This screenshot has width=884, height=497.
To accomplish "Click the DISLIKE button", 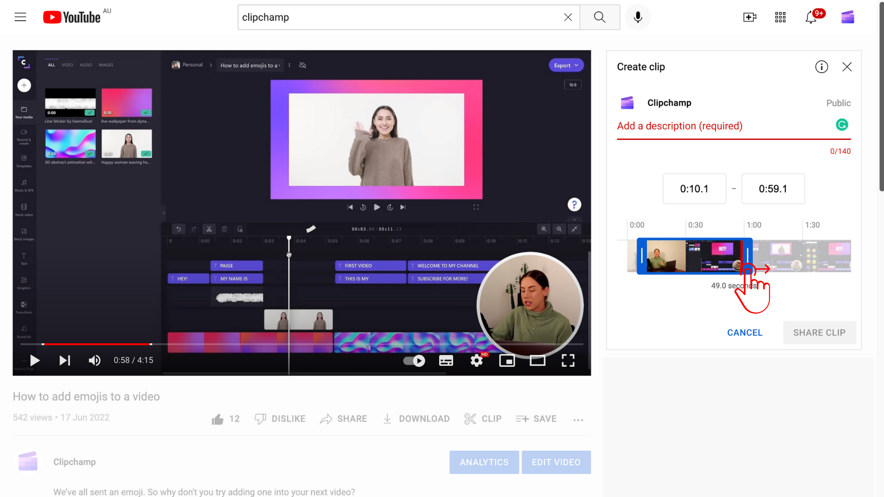I will coord(280,419).
